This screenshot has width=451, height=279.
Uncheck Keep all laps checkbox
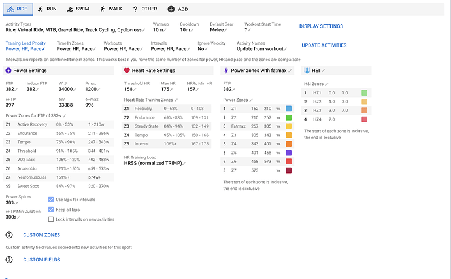(x=51, y=210)
